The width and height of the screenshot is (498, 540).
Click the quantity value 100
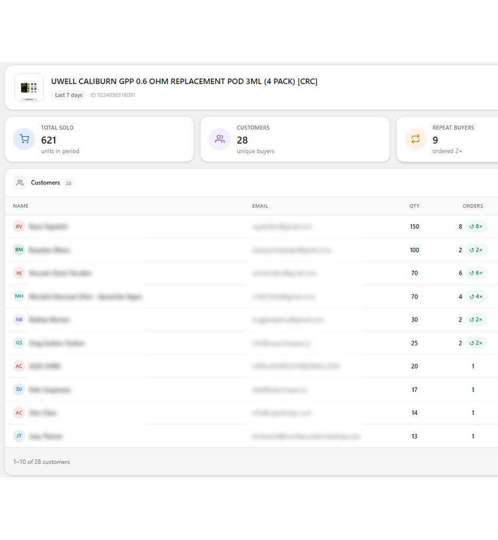[414, 250]
